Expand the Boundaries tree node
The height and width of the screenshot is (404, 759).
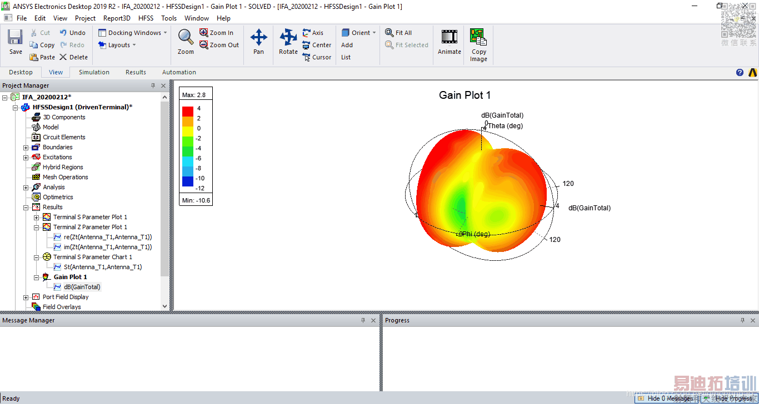(x=26, y=147)
